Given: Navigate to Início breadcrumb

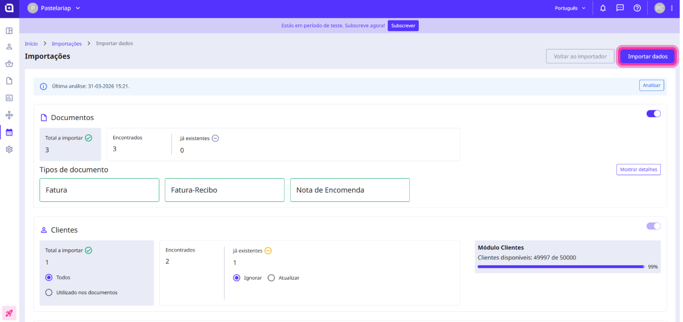Looking at the screenshot, I should tap(31, 43).
